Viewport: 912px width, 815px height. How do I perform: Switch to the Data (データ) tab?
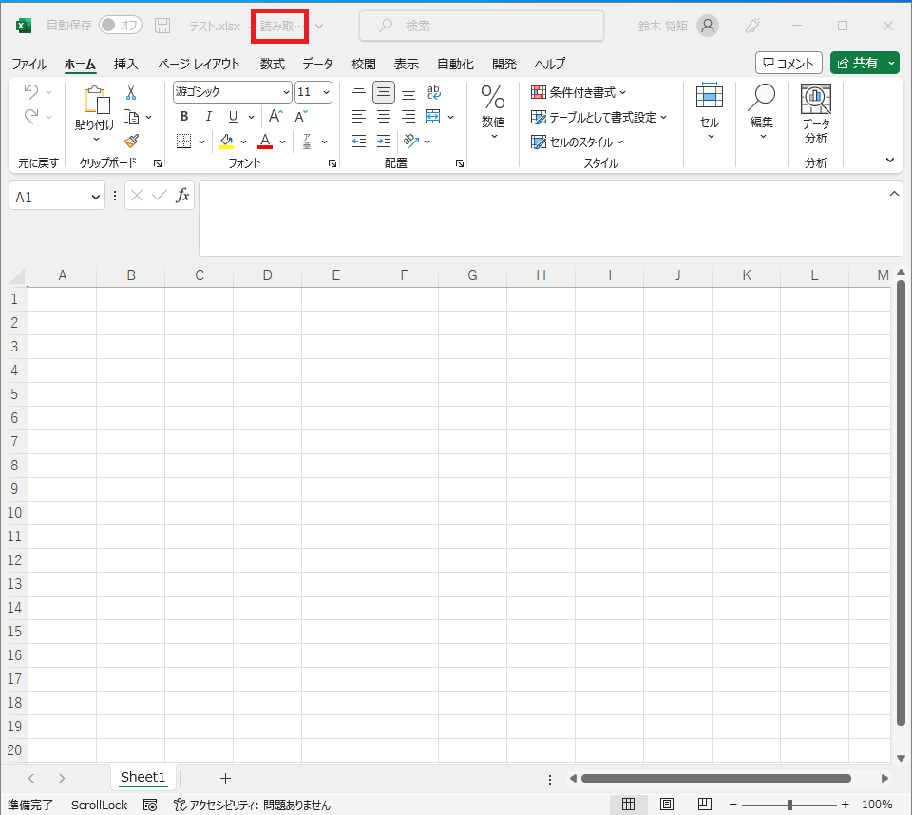[x=317, y=64]
